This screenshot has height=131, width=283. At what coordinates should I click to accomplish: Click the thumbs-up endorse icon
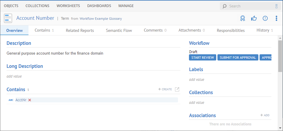coord(254,18)
